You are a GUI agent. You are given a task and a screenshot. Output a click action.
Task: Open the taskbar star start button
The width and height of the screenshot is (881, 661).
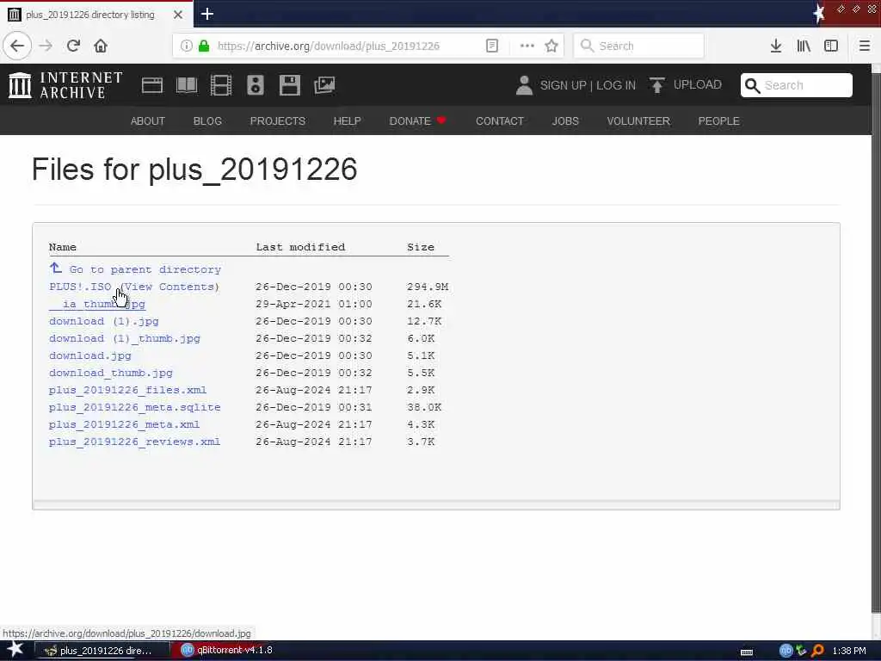[15, 650]
